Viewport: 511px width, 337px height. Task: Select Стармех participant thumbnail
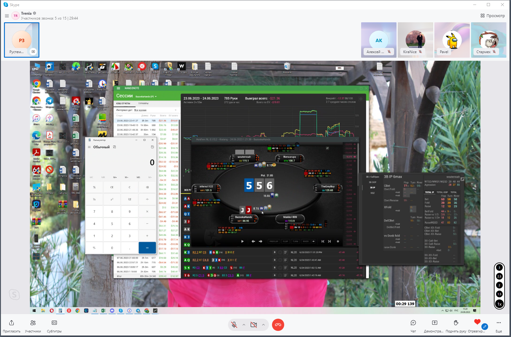[489, 40]
